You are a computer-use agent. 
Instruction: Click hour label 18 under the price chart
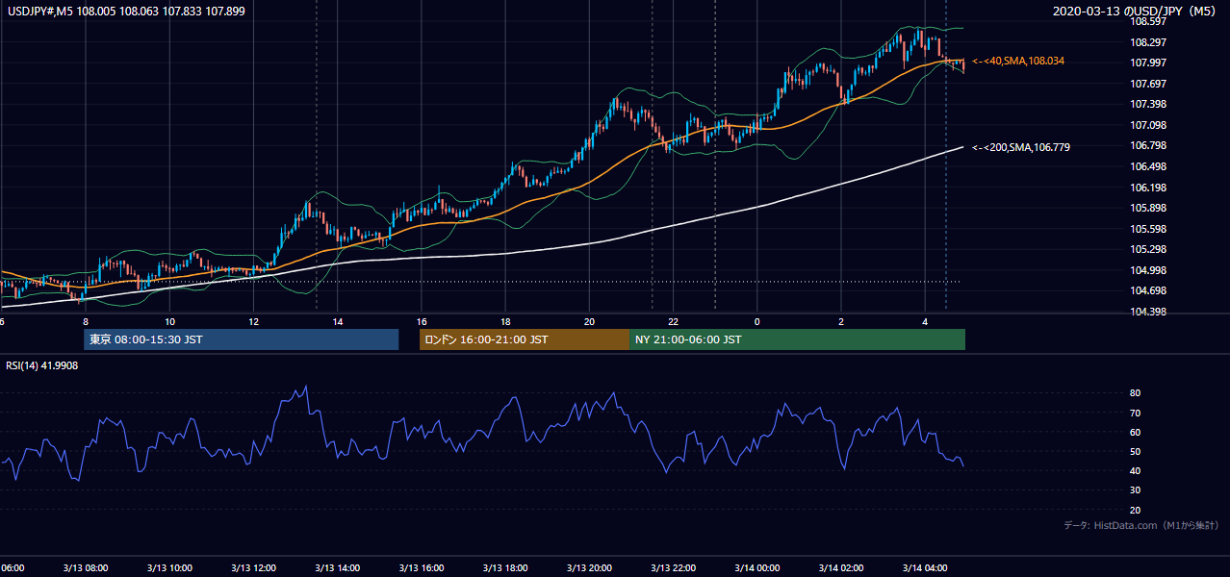coord(505,321)
